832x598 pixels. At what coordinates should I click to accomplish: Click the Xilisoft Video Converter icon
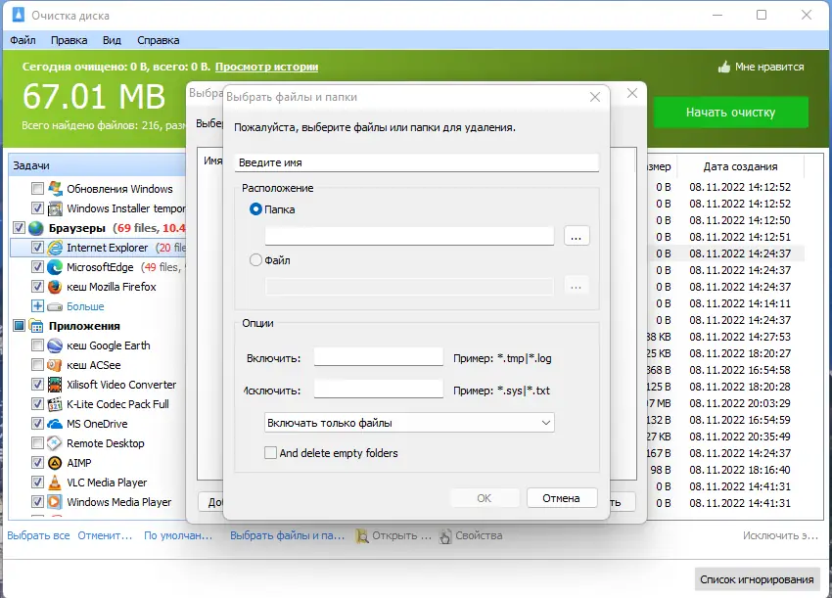55,385
